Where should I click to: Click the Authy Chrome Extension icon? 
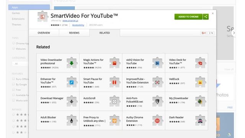[157, 120]
